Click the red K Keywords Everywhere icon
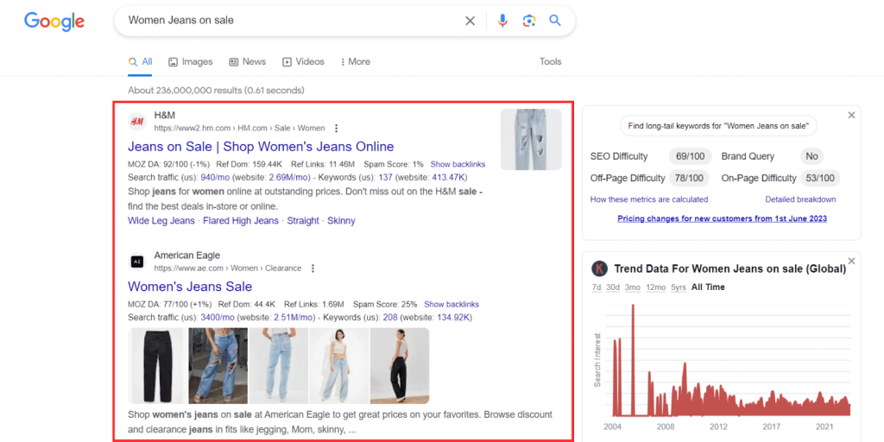884x442 pixels. [599, 268]
